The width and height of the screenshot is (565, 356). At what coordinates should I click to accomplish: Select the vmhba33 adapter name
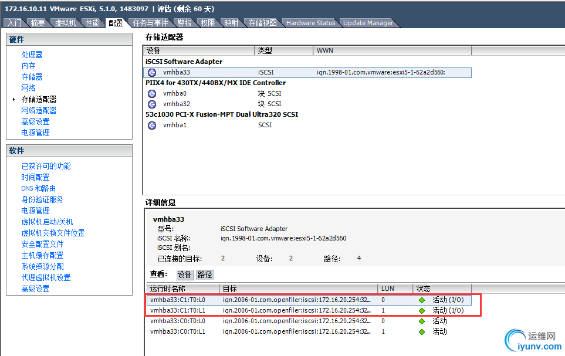pyautogui.click(x=177, y=72)
